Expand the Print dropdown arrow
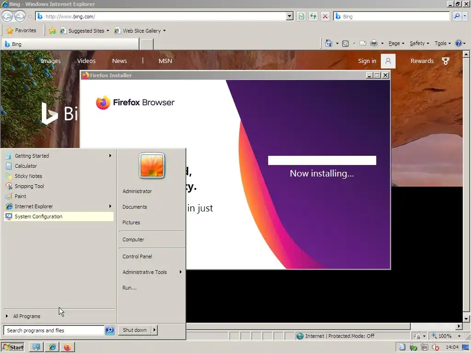This screenshot has height=353, width=471. (x=382, y=44)
